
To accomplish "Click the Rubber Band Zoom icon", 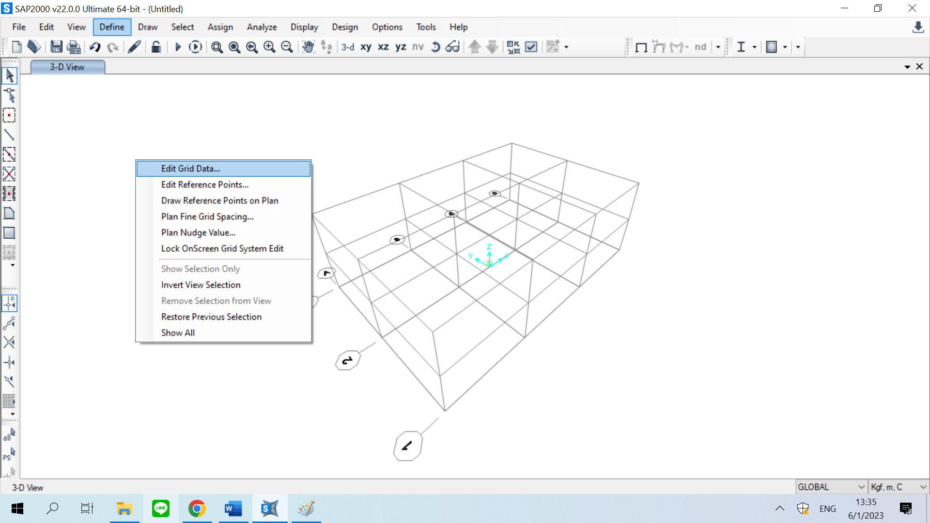I will 217,47.
